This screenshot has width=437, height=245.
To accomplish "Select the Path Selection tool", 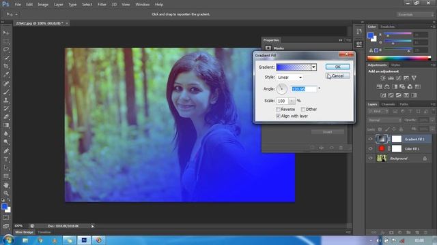I will click(6, 167).
